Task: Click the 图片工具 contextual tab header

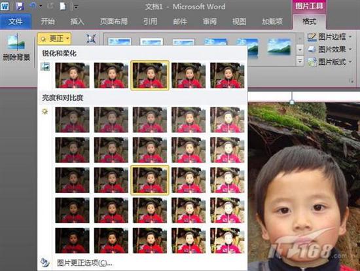Action: click(x=309, y=6)
